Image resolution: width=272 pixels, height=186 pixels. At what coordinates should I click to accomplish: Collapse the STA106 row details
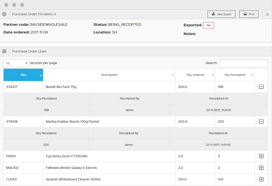(261, 121)
